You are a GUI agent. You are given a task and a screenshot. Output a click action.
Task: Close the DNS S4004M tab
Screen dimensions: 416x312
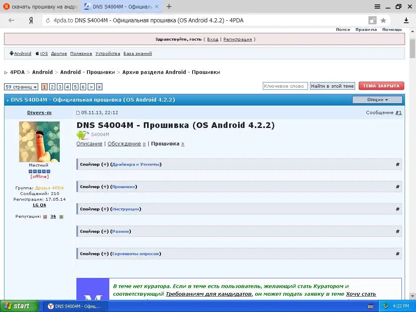point(157,6)
